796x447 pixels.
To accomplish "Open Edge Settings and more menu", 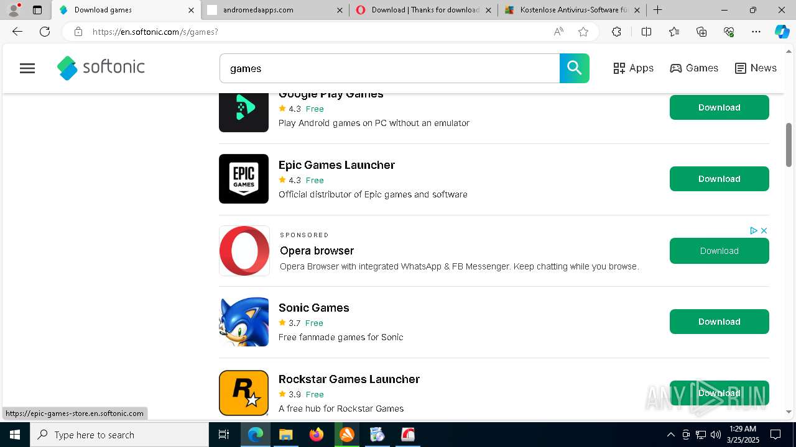I will click(756, 32).
